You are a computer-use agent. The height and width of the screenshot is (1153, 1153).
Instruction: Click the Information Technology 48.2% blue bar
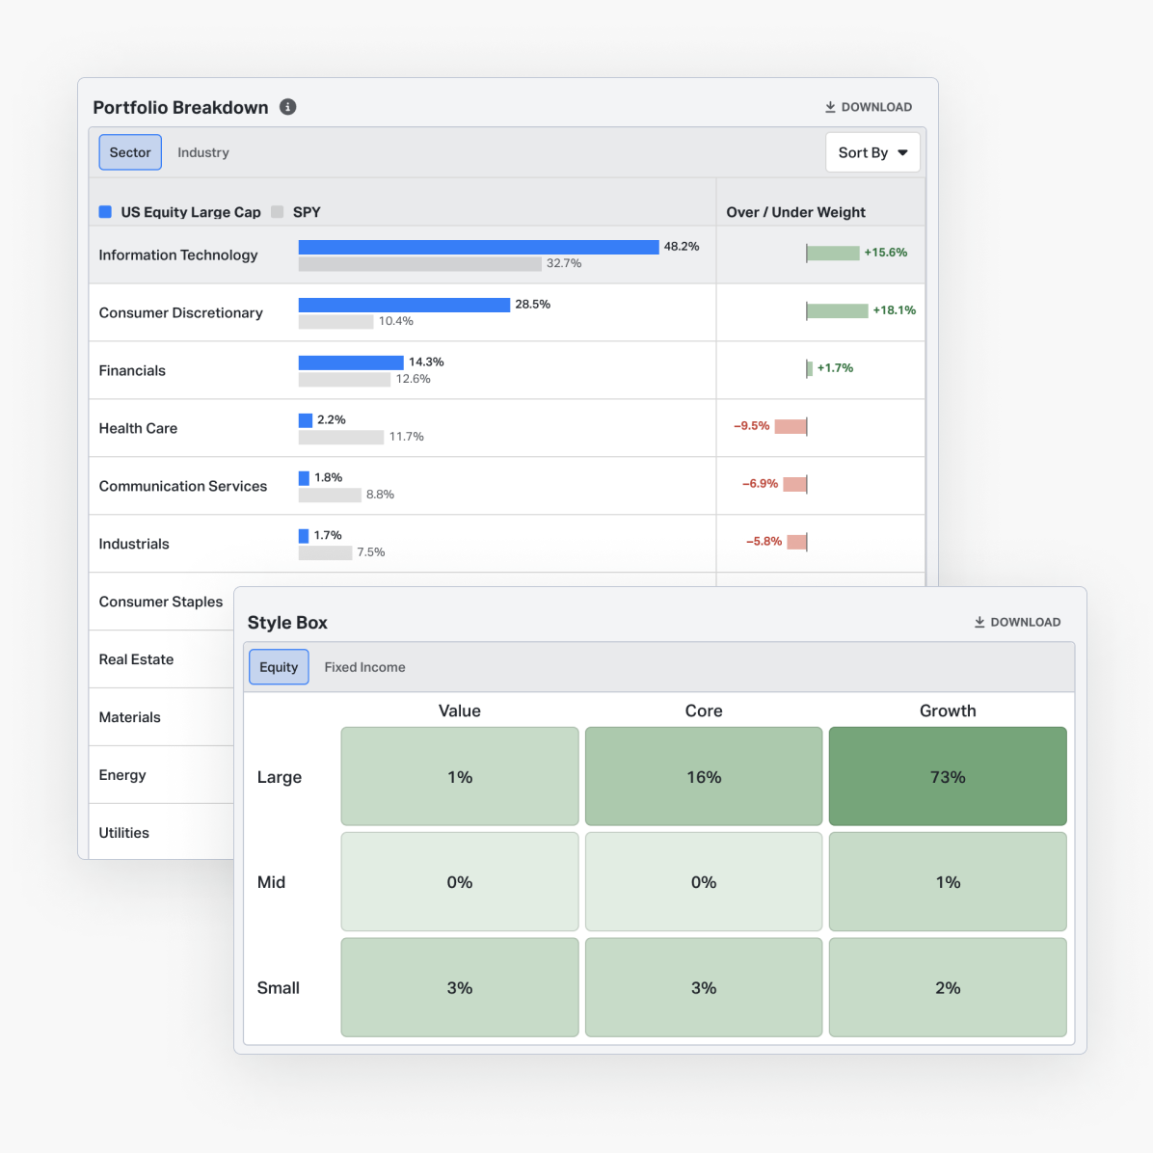point(478,248)
